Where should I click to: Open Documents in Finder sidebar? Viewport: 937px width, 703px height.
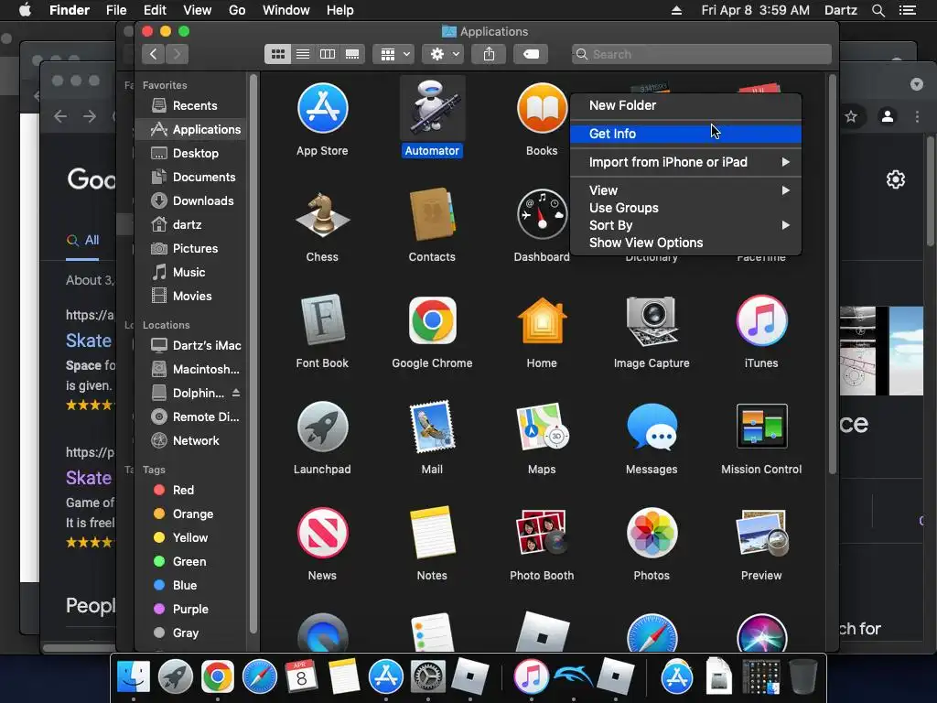pyautogui.click(x=190, y=178)
